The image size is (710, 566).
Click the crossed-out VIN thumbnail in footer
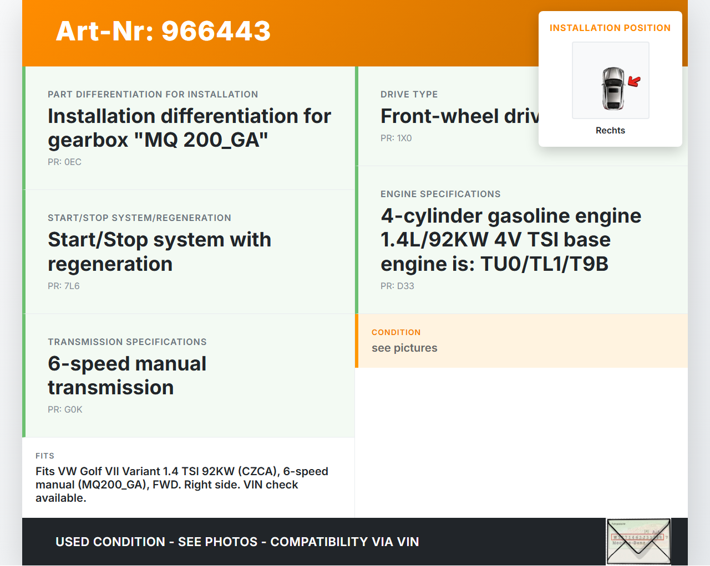point(638,541)
